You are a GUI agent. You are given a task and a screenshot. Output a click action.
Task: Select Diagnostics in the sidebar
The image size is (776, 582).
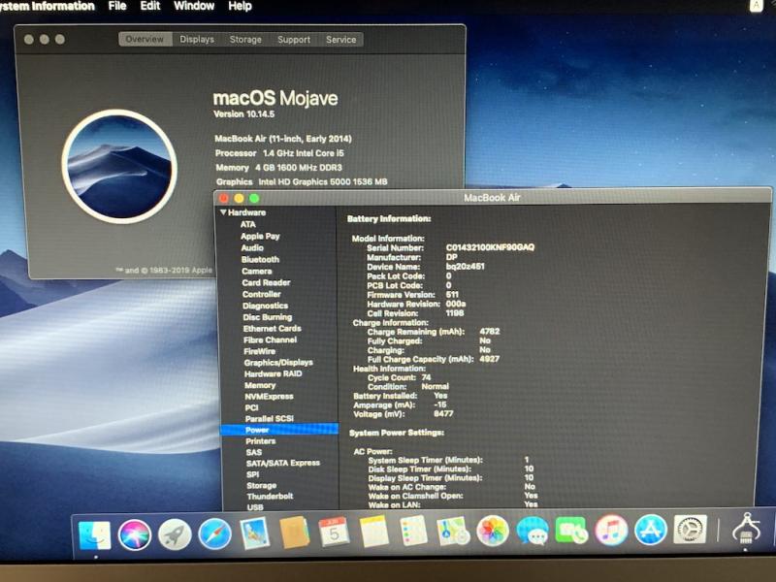point(265,306)
